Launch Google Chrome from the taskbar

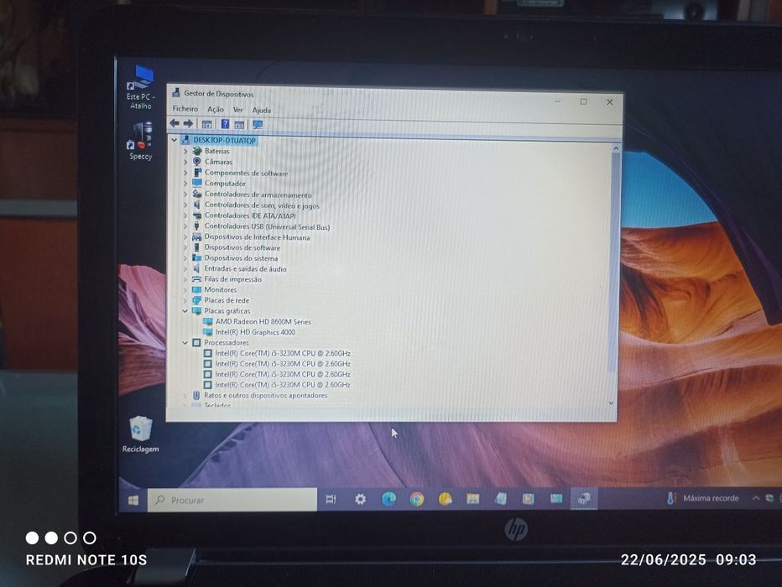tap(417, 499)
